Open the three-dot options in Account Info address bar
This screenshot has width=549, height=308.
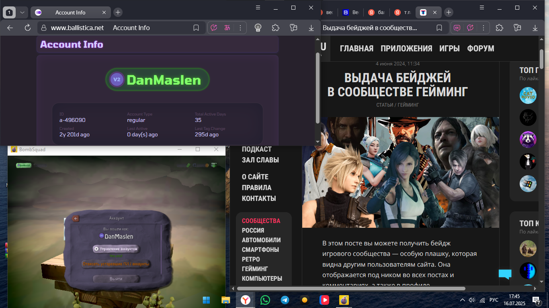tap(240, 28)
